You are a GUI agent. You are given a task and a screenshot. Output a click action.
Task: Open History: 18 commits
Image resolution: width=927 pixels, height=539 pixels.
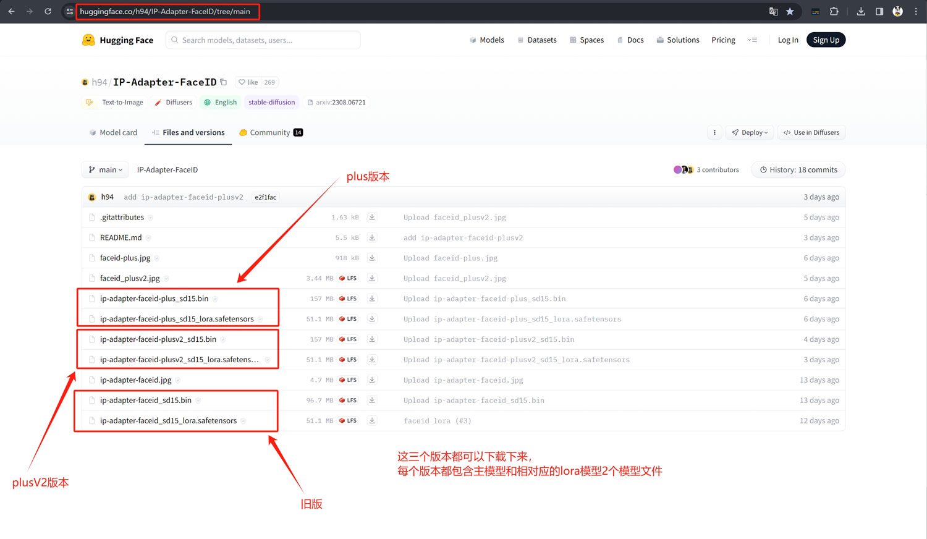click(x=798, y=169)
